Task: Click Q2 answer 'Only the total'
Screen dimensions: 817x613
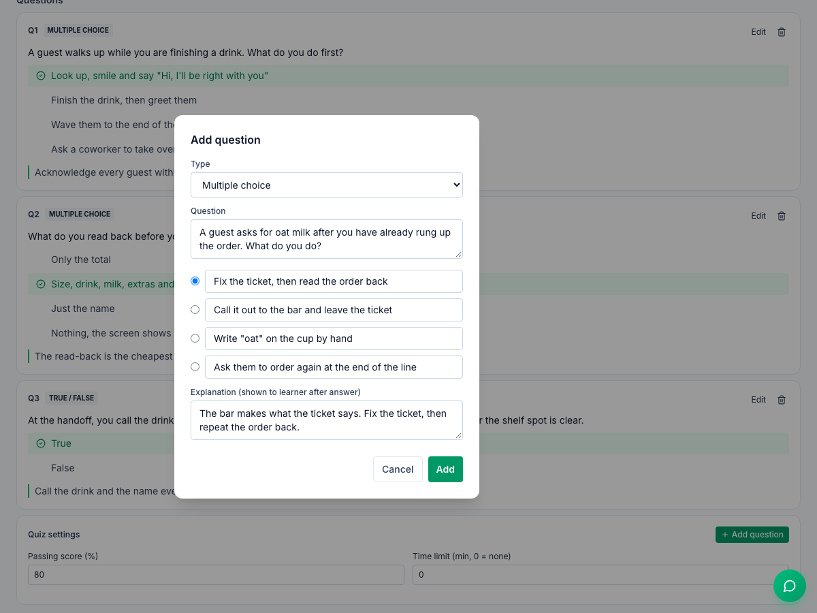Action: pyautogui.click(x=81, y=260)
